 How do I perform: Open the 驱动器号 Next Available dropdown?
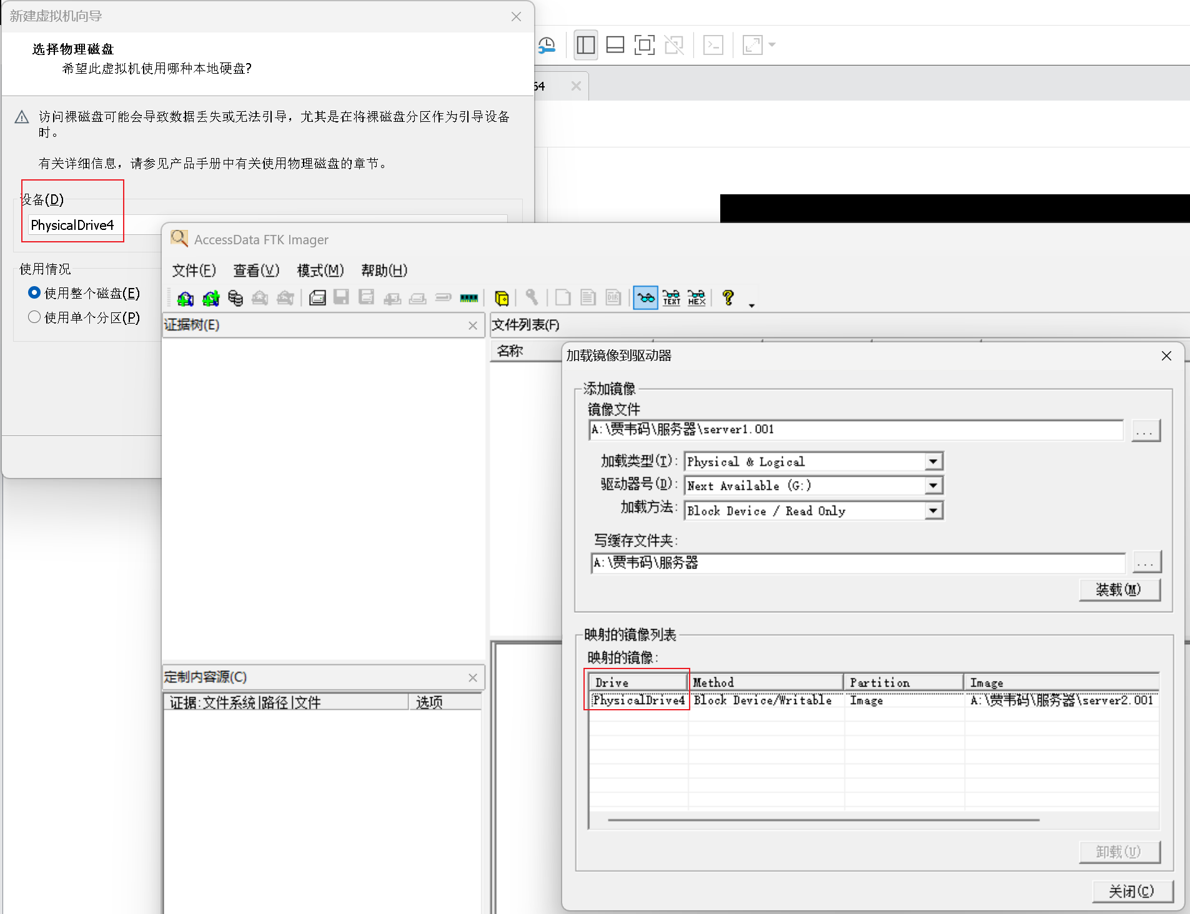pyautogui.click(x=933, y=485)
